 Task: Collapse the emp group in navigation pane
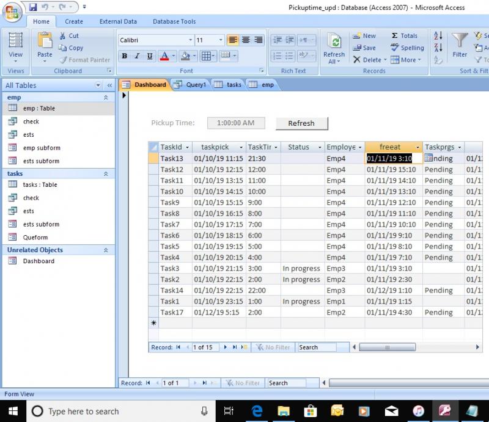coord(106,98)
